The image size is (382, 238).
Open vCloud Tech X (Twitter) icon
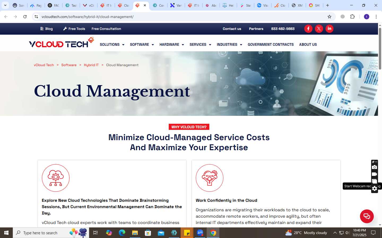pos(319,29)
